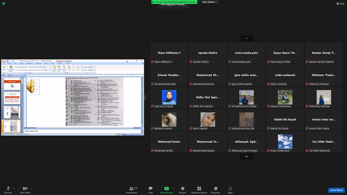This screenshot has height=195, width=347.
Task: Click Ilham Aliffianzo.Y participant name
Action: 169,53
